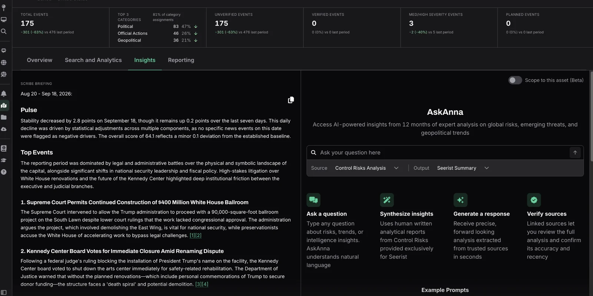593x296 pixels.
Task: Open citation [1] link
Action: tap(192, 236)
